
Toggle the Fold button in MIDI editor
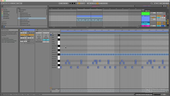(53, 33)
